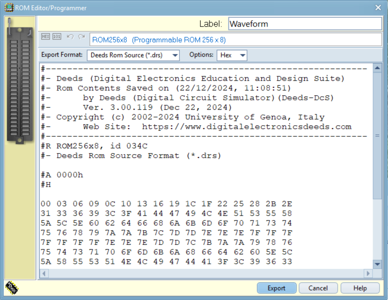The image size is (388, 300).
Task: Cancel the ROM export dialog
Action: tap(318, 288)
